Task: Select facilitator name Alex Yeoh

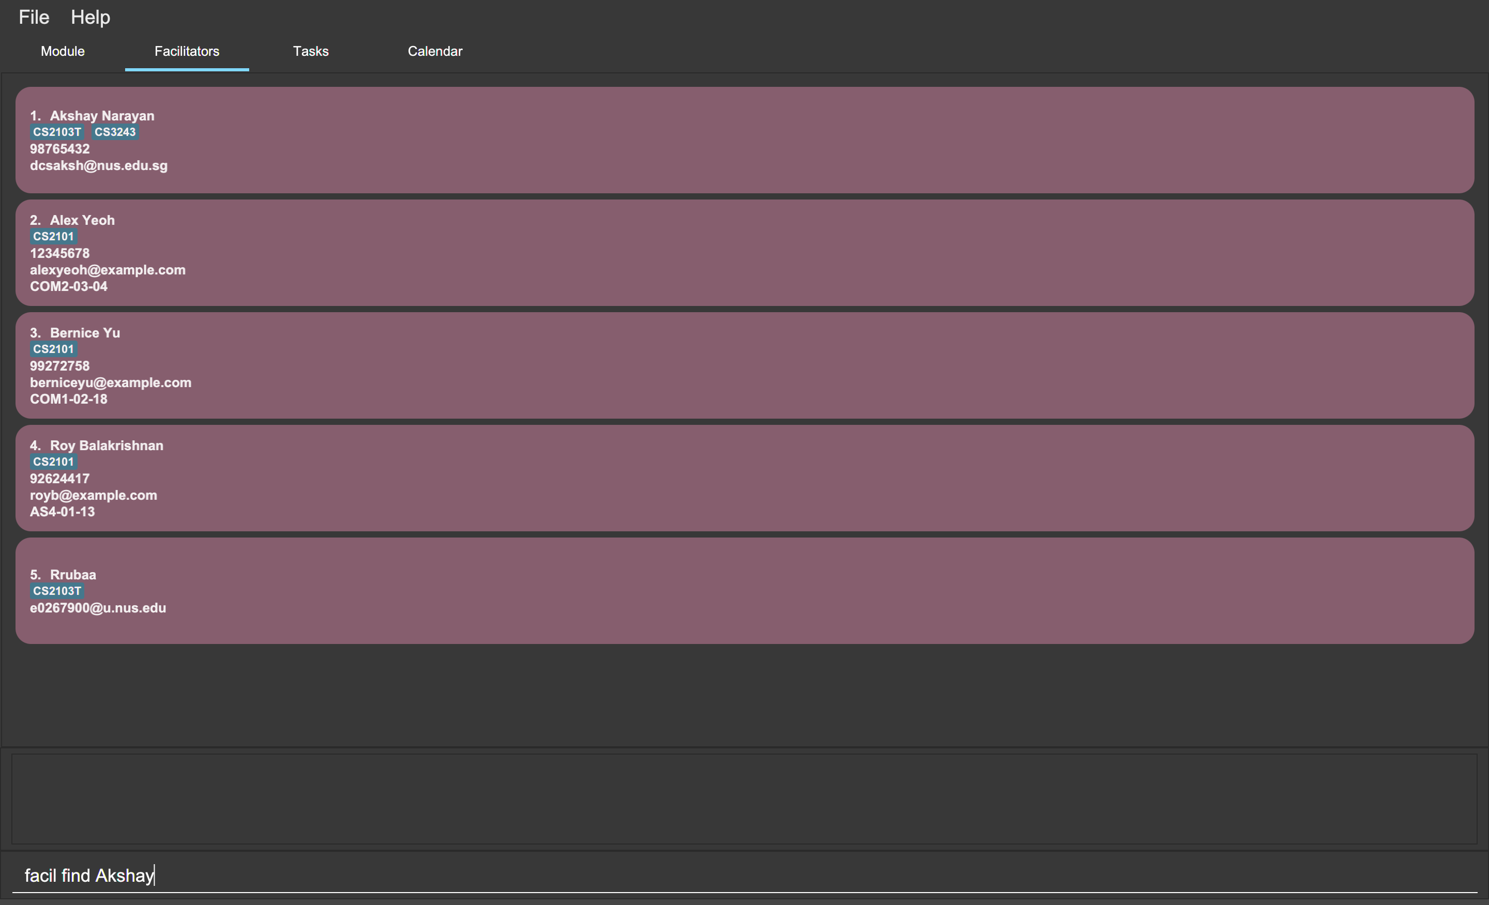Action: click(x=82, y=220)
